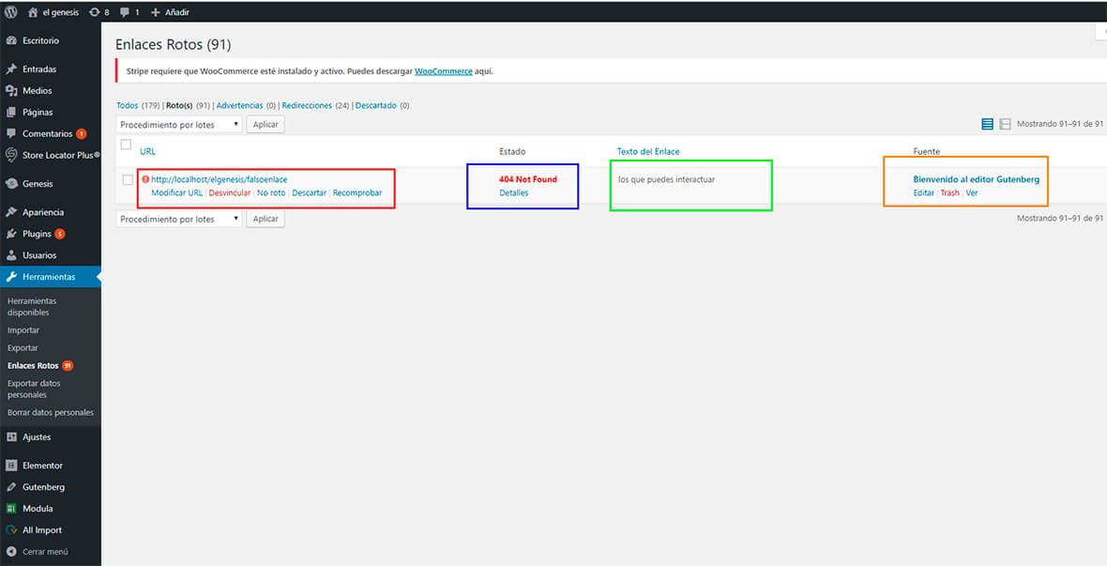Open Borrar datos personales submenu item
The image size is (1107, 566).
pyautogui.click(x=51, y=413)
